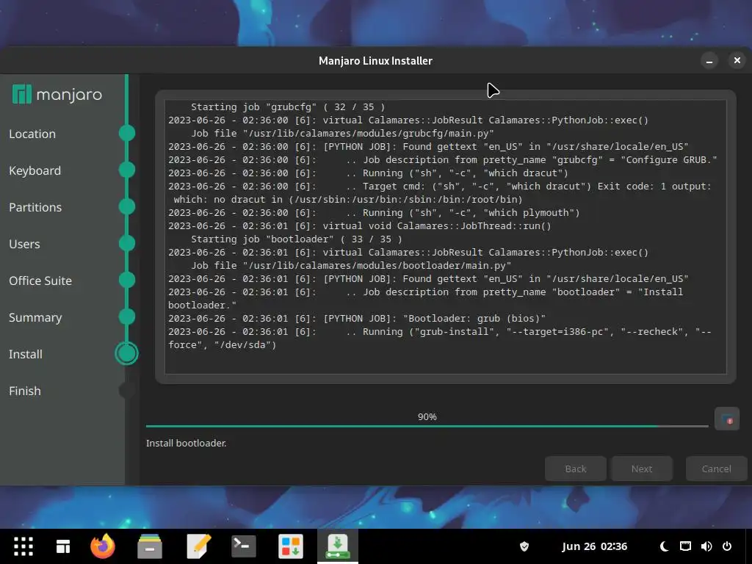The width and height of the screenshot is (752, 564).
Task: Open the network tray icon
Action: [x=685, y=546]
